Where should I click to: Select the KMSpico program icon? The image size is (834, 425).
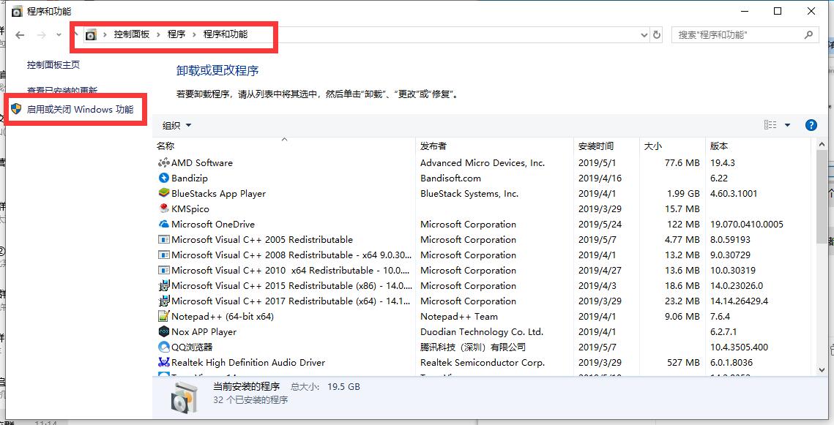(x=163, y=209)
